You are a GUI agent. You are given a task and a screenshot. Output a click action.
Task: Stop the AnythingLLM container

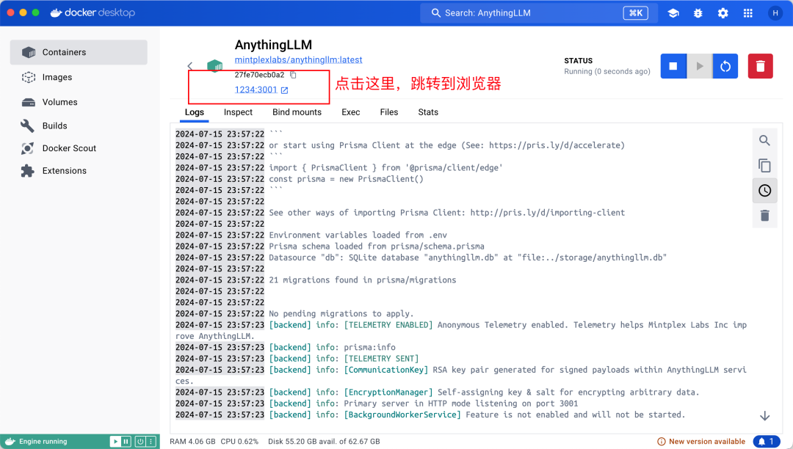[673, 66]
